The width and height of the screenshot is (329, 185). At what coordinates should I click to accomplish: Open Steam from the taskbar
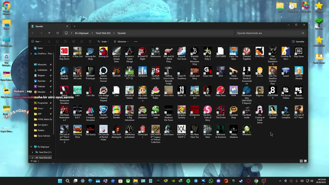241,181
